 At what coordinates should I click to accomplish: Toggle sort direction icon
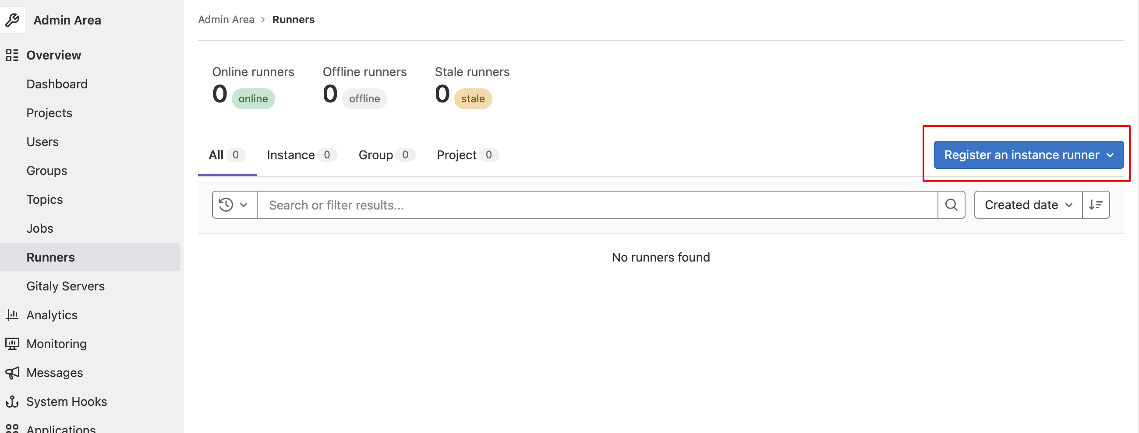tap(1096, 205)
